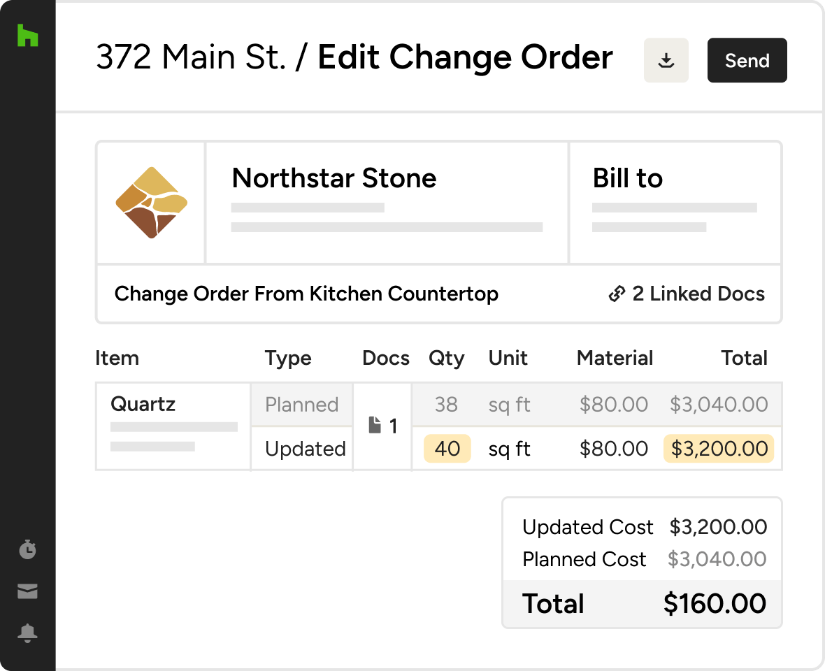This screenshot has width=825, height=671.
Task: Click the Change Order From Kitchen Countertop title
Action: pyautogui.click(x=306, y=294)
